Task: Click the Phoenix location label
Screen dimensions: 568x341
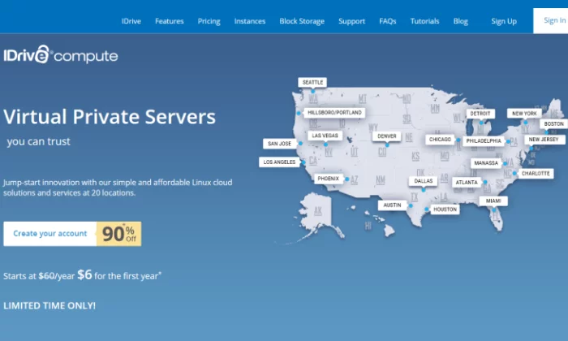Action: point(329,179)
